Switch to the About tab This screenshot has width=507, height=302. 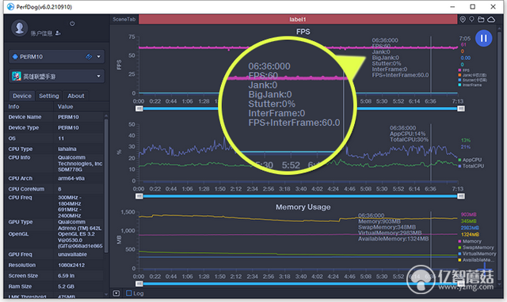coord(76,96)
